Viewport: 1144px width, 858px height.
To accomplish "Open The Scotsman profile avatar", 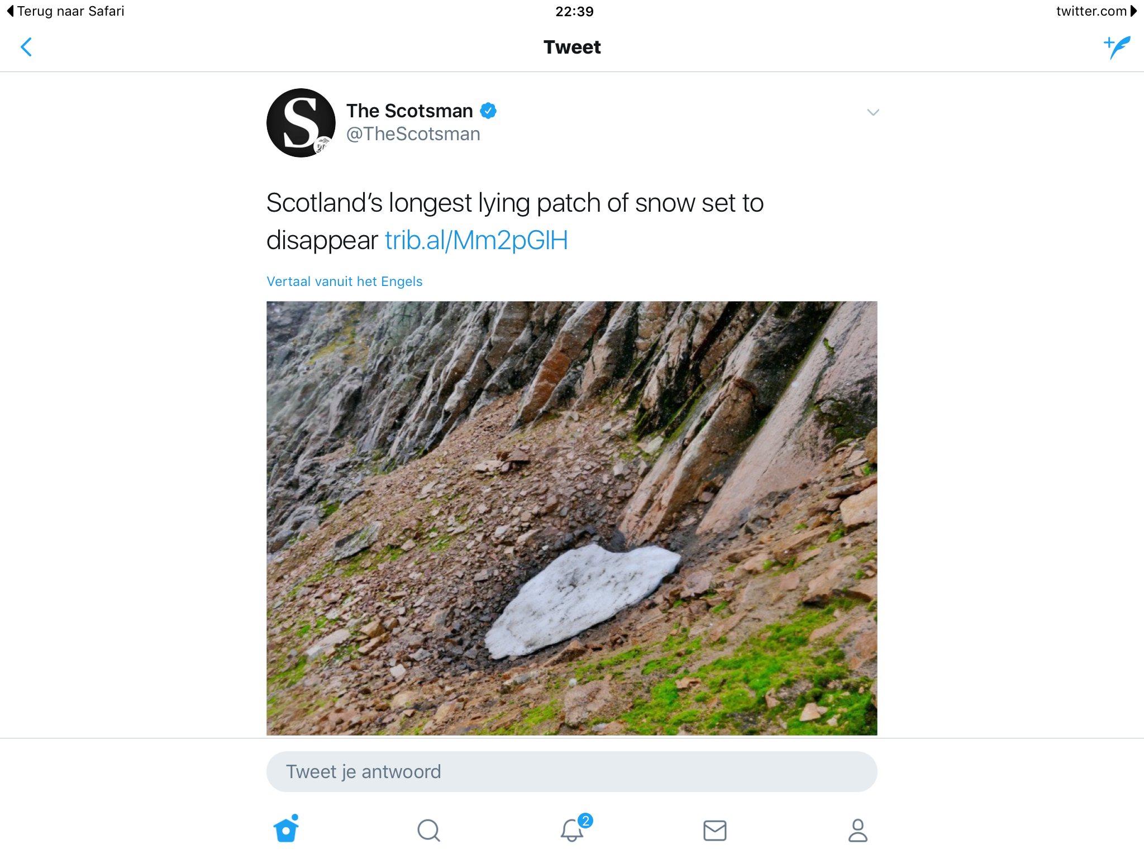I will [x=301, y=123].
